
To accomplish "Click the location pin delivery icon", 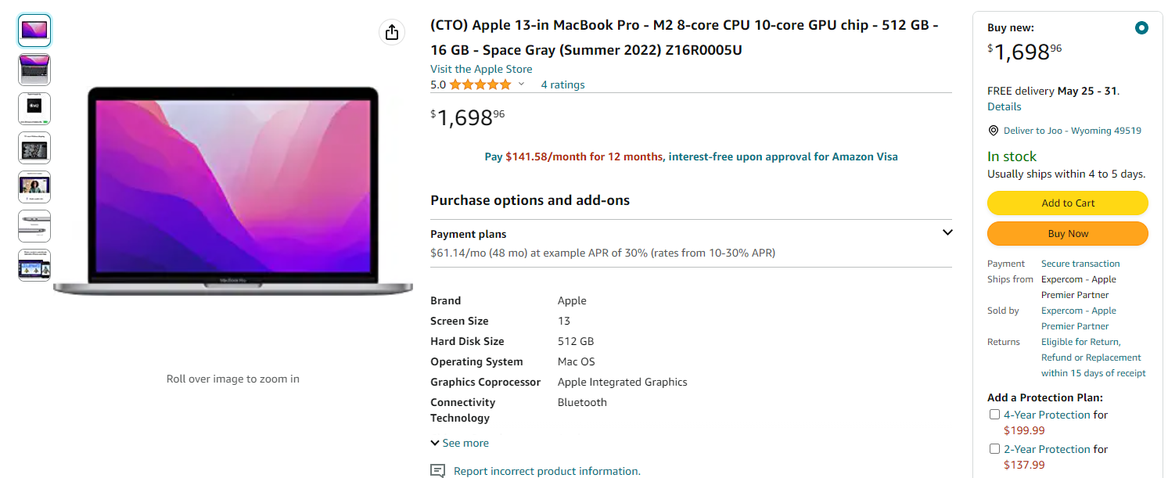I will coord(994,131).
